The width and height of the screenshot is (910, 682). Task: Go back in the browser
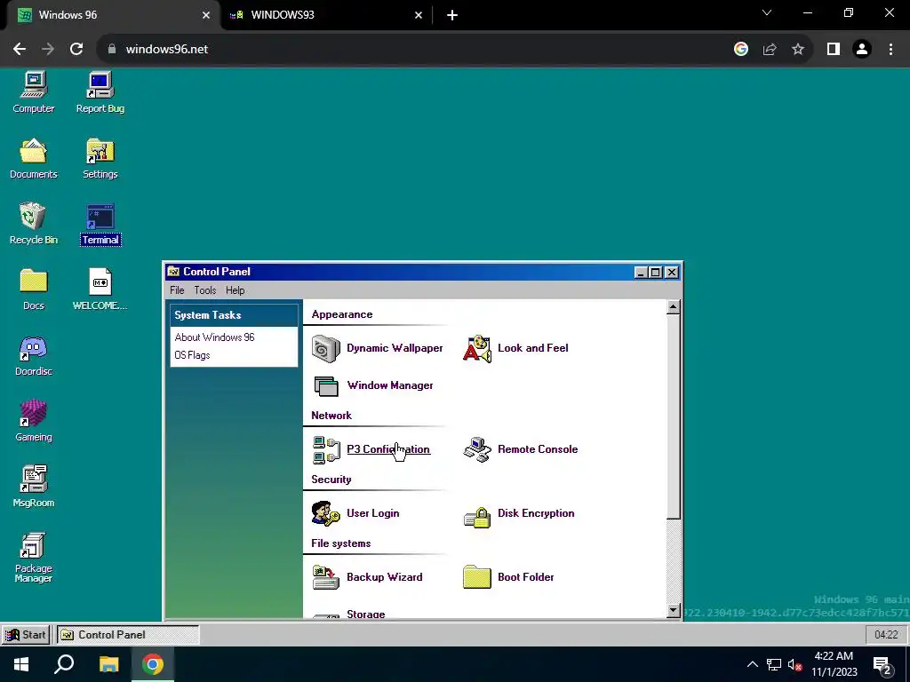pos(20,50)
